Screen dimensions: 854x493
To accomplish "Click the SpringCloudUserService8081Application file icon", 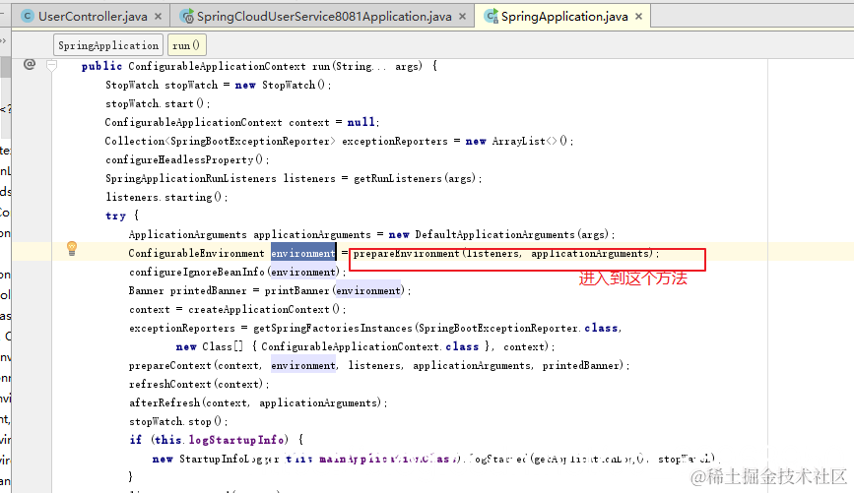I will coord(187,17).
